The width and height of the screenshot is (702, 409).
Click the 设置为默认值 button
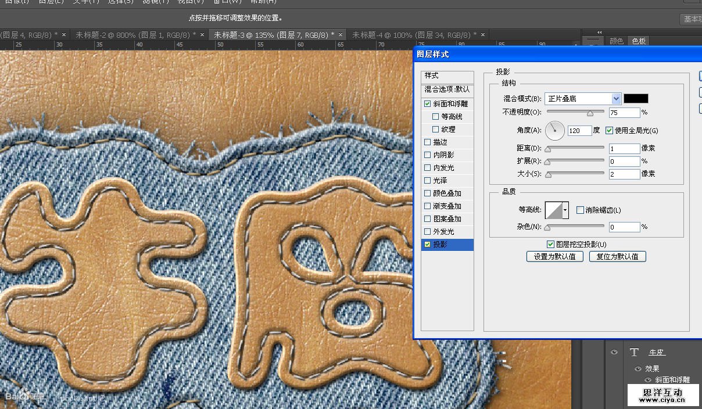pos(554,256)
